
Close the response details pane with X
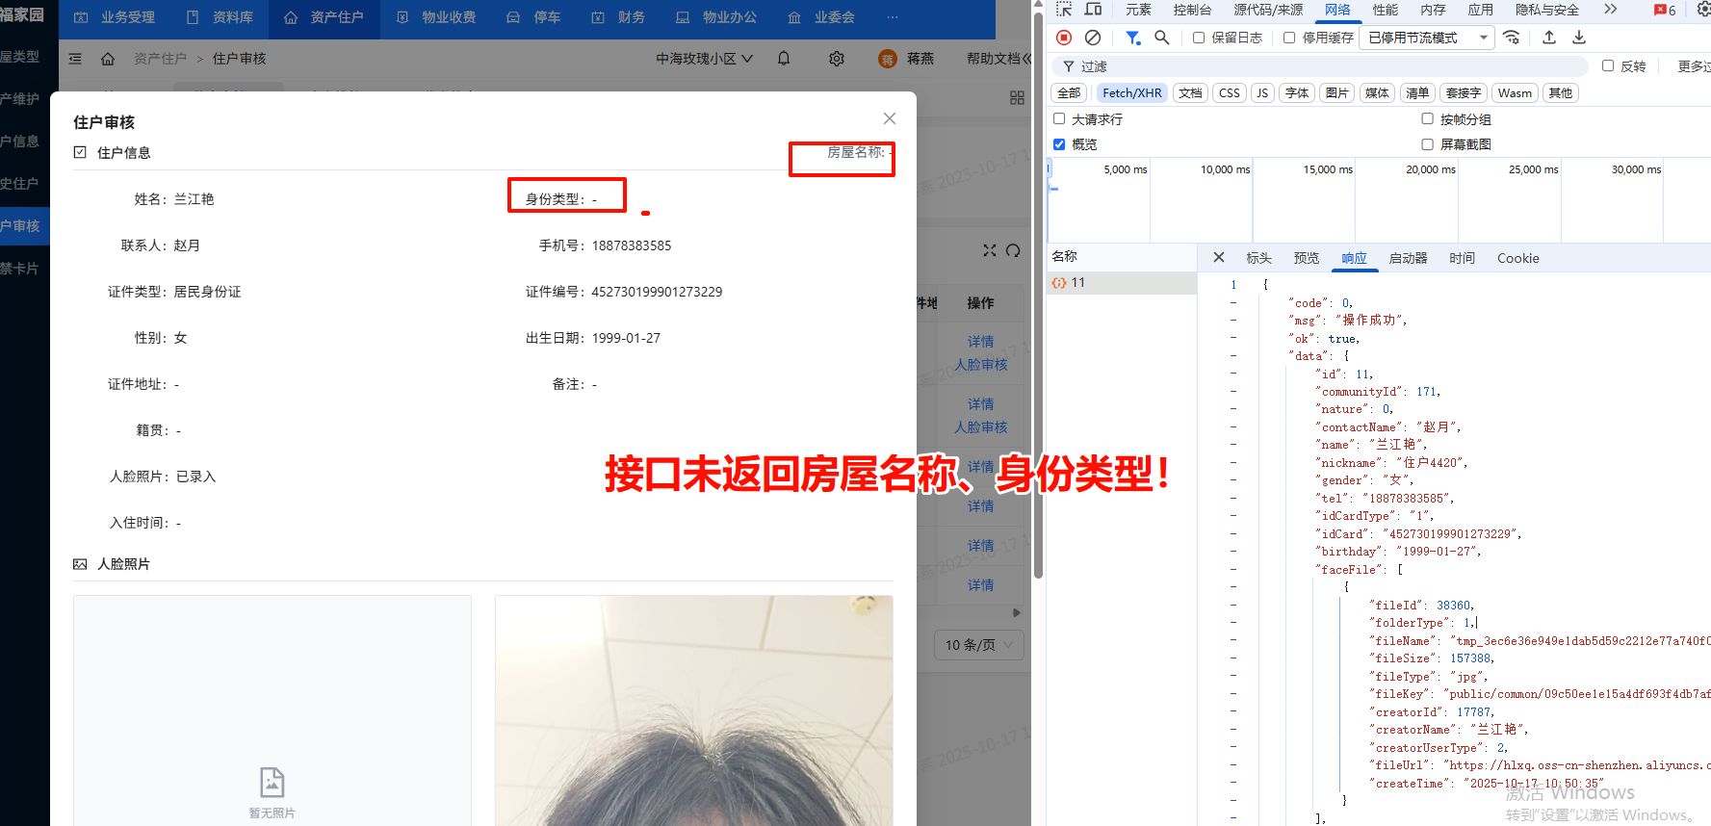tap(1219, 257)
